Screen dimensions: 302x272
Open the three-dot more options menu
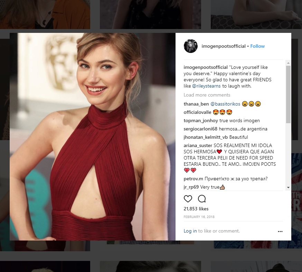[x=280, y=231]
